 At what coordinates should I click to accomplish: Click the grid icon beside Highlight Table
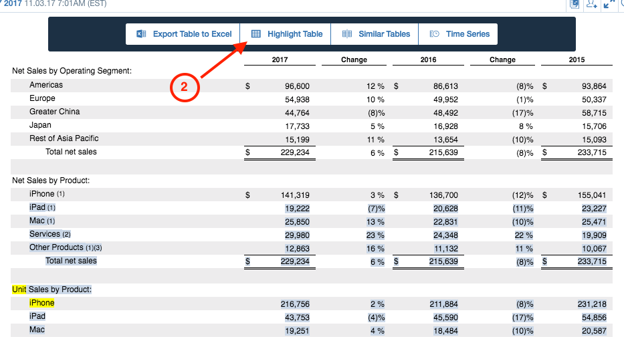click(x=256, y=34)
